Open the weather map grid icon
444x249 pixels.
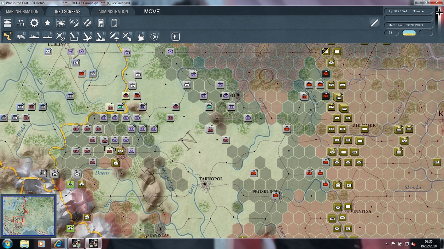(61, 23)
